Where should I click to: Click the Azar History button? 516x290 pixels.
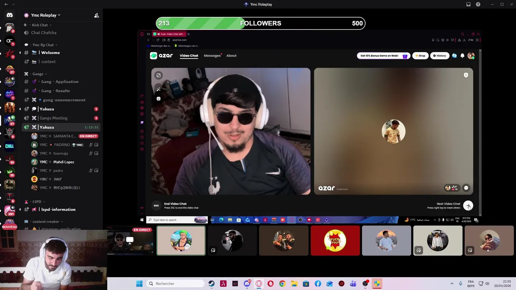point(439,56)
